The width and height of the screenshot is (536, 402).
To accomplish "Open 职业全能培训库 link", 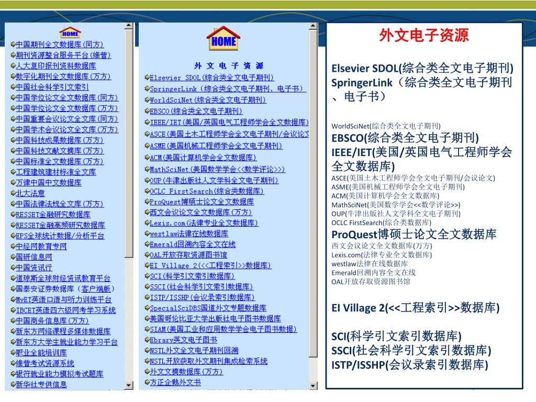I will tap(41, 352).
